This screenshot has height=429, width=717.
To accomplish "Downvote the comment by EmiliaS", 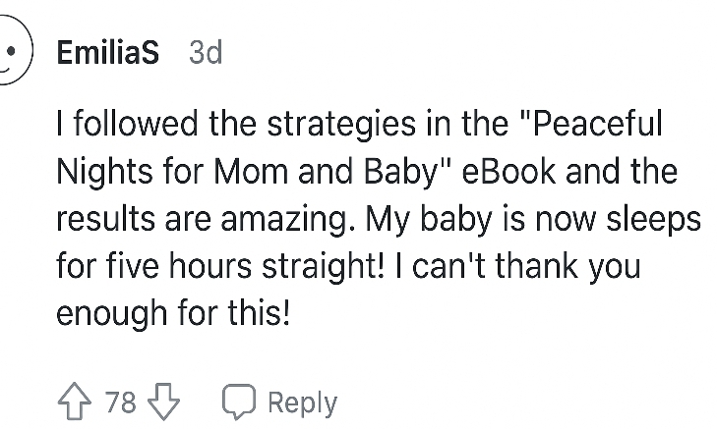I will click(162, 402).
